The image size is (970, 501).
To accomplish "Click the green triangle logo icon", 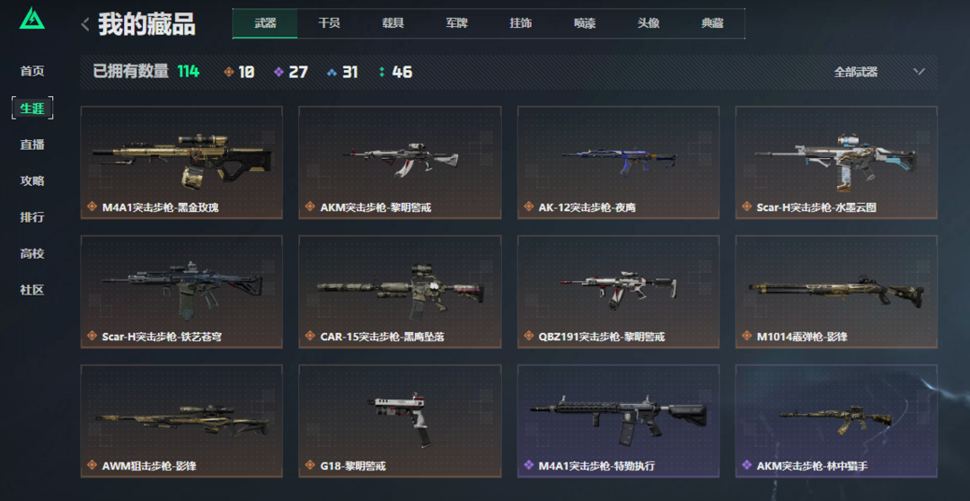I will coord(31,18).
